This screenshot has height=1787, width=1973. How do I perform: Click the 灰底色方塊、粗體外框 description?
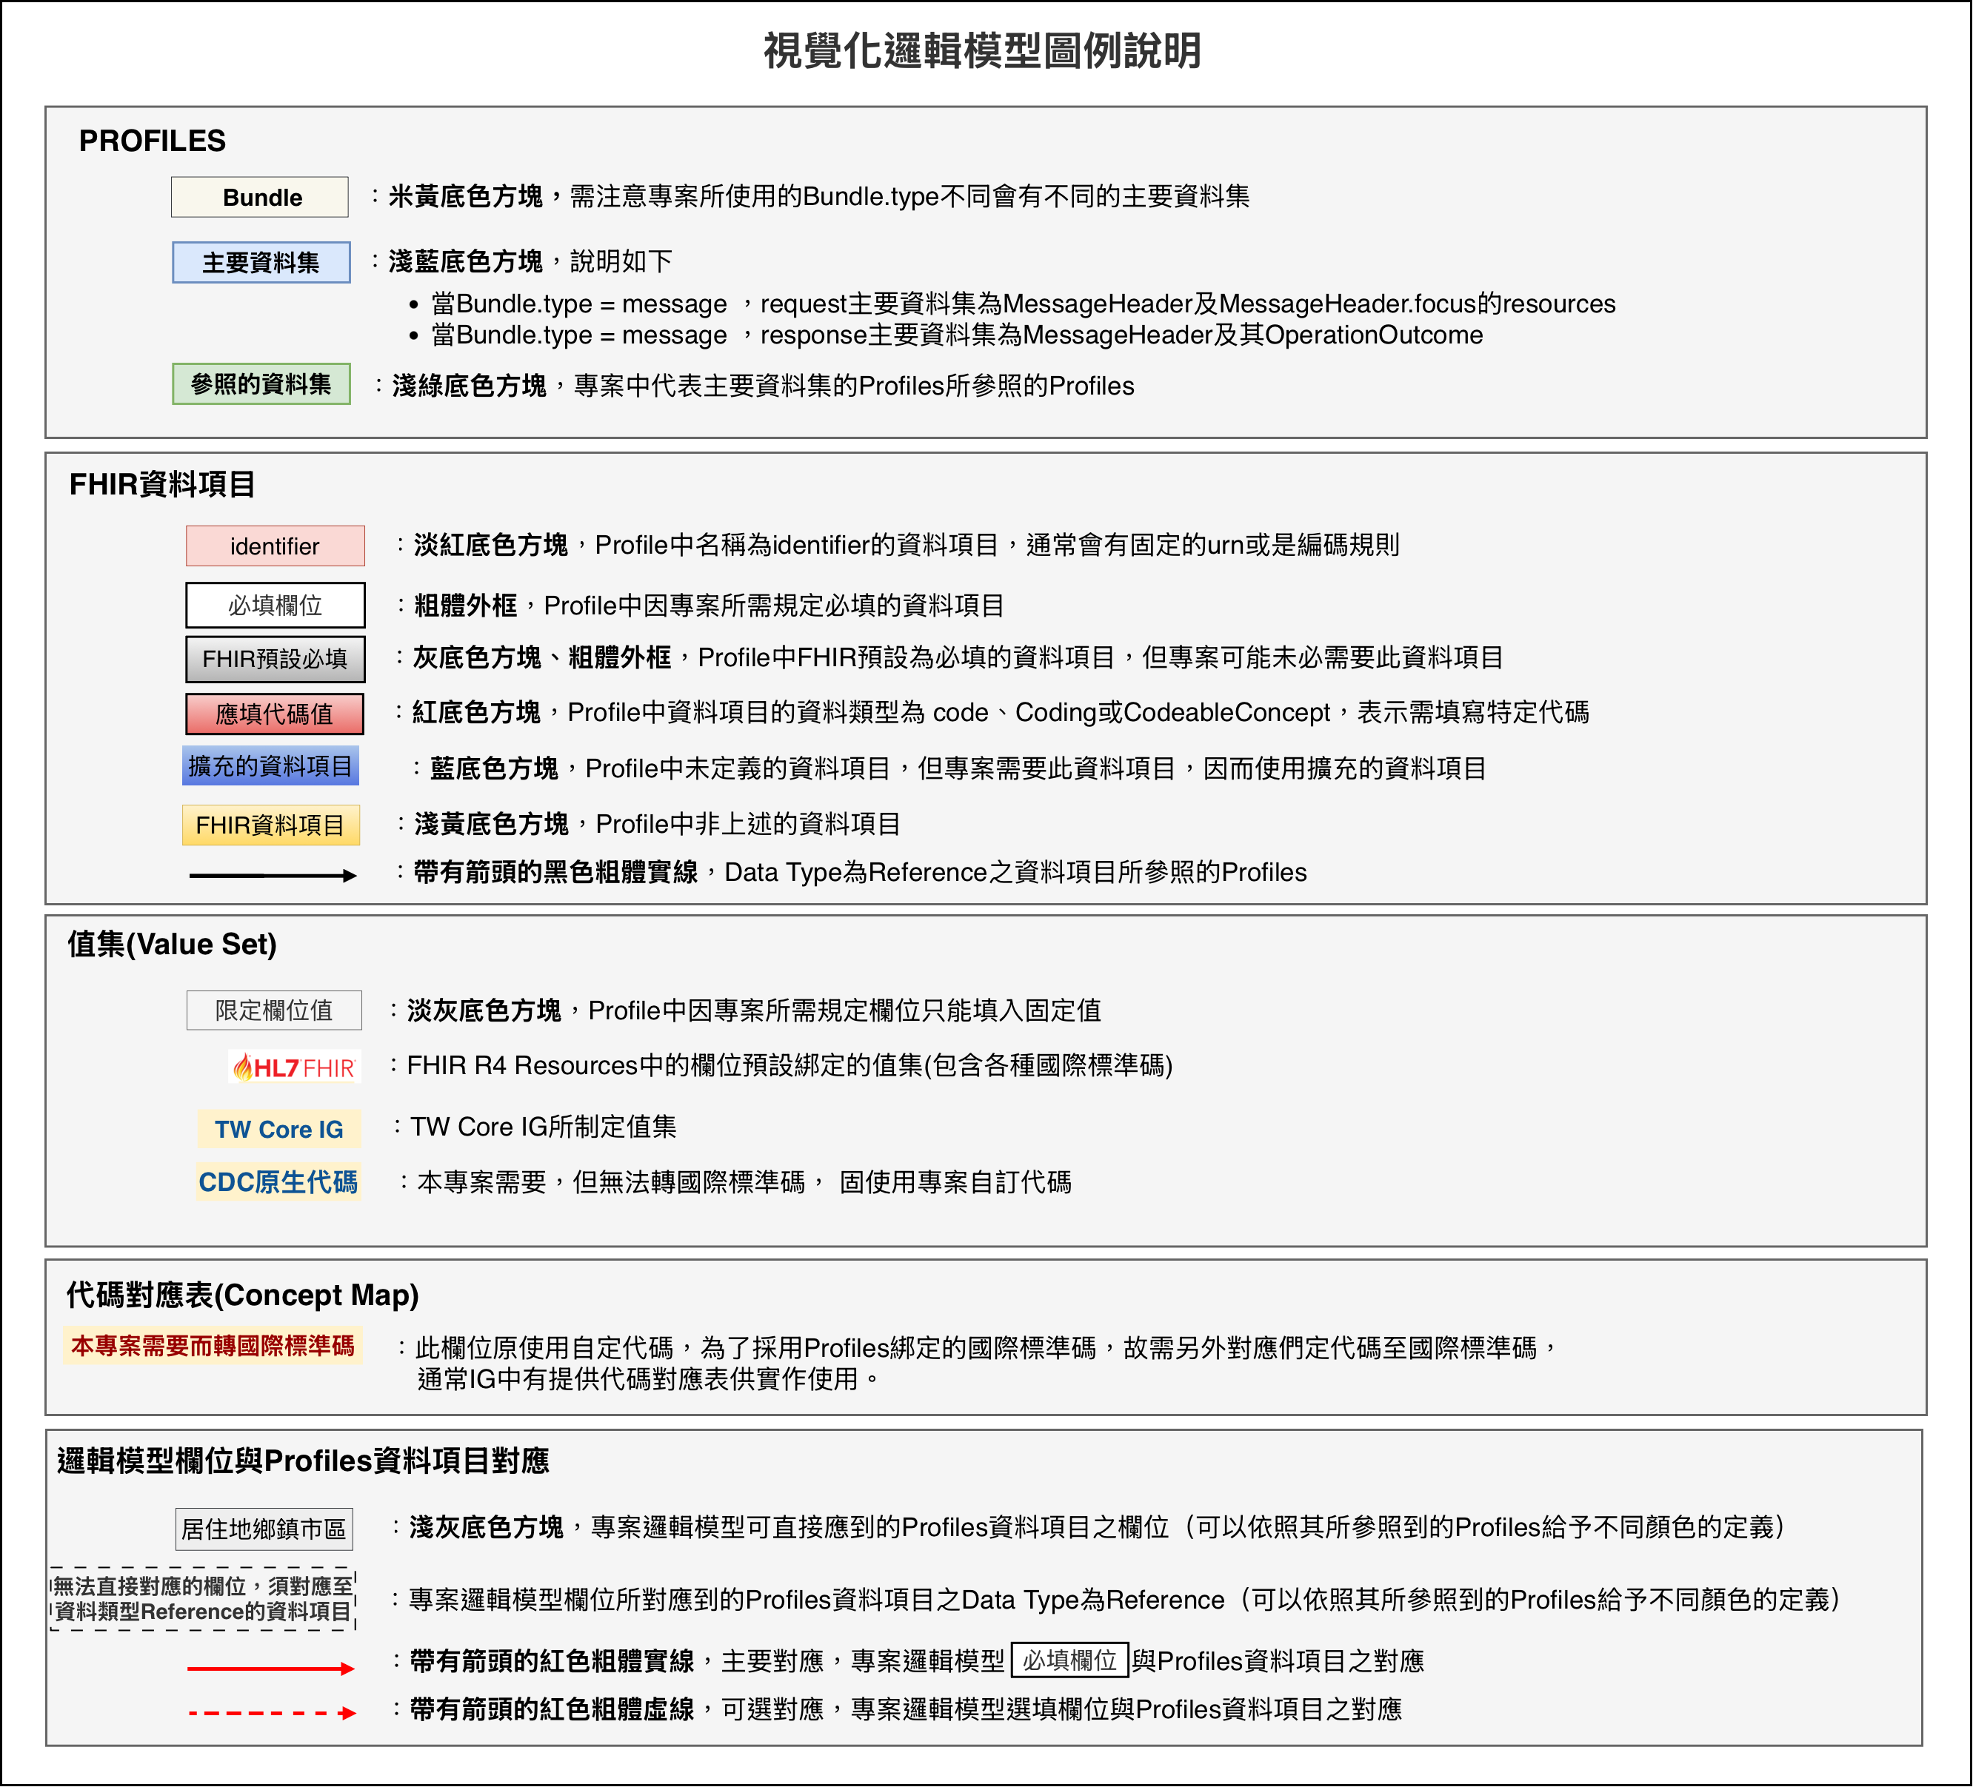click(949, 657)
